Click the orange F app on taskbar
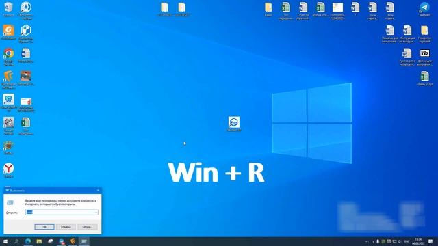This screenshot has width=438, height=246. pos(73,241)
